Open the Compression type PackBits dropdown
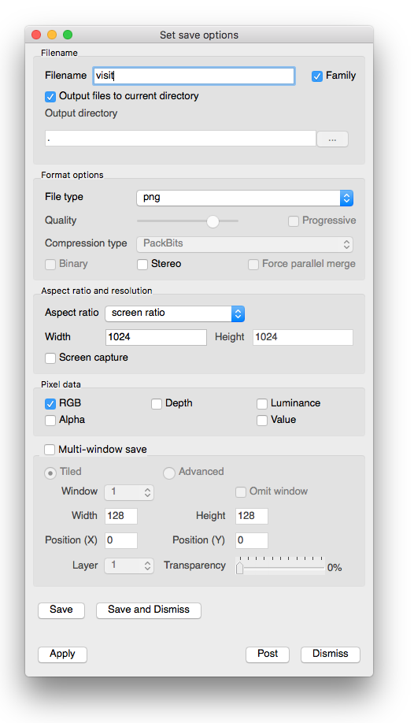 click(245, 244)
